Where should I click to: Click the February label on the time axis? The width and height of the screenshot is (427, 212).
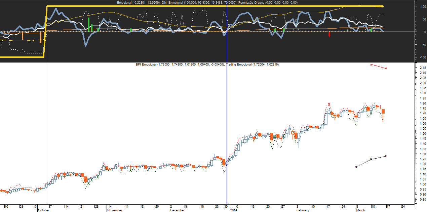point(302,210)
